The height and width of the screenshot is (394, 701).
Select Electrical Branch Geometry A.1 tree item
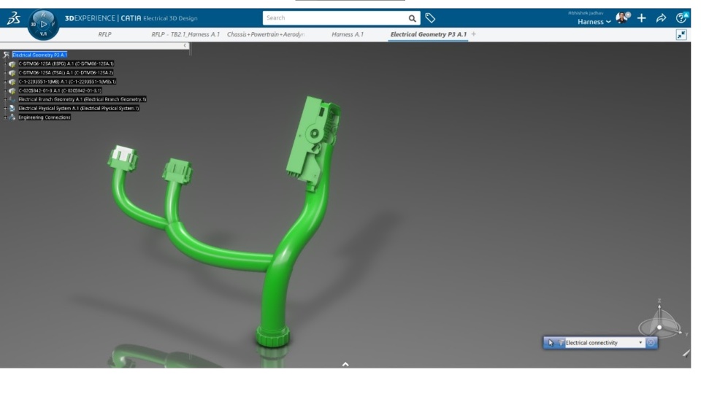[x=83, y=99]
